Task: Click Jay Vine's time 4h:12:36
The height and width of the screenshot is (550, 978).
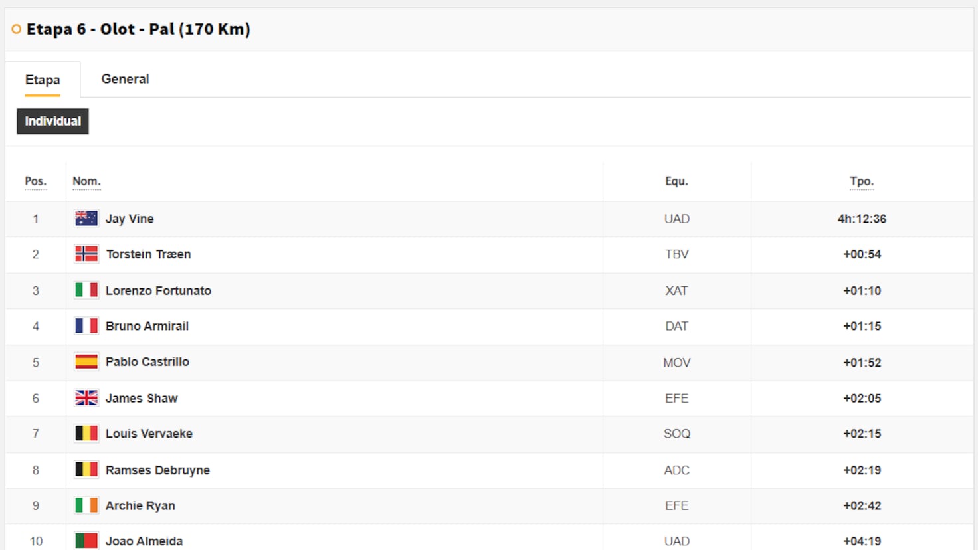Action: tap(862, 219)
